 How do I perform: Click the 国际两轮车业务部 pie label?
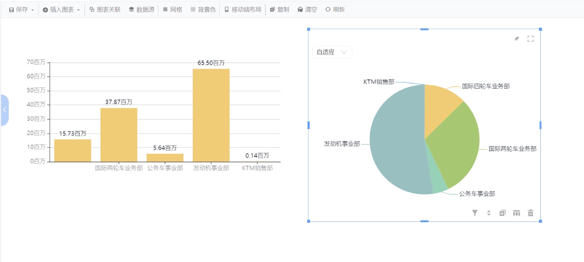(x=512, y=149)
